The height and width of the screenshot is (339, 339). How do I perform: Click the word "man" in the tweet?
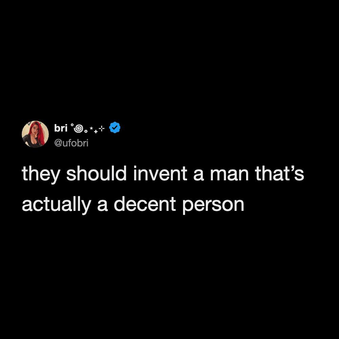click(230, 175)
